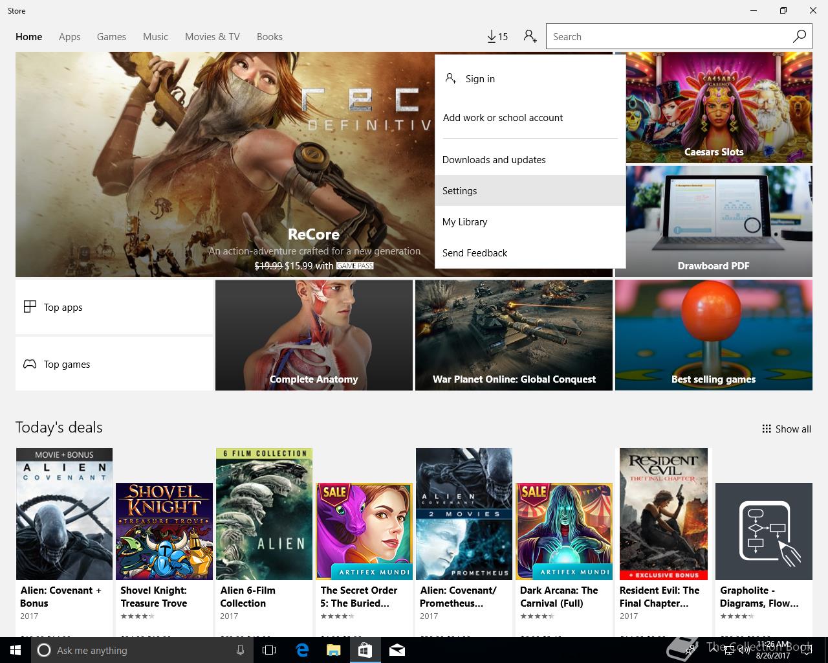The width and height of the screenshot is (828, 663).
Task: Switch to the Home tab
Action: [29, 36]
